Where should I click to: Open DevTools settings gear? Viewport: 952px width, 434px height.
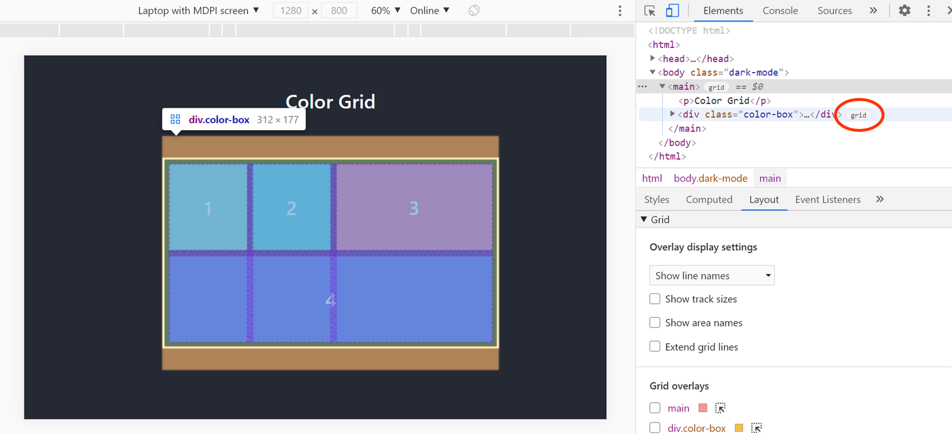[904, 11]
